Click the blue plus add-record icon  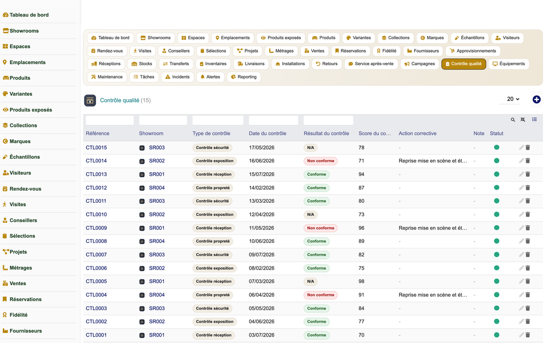536,100
